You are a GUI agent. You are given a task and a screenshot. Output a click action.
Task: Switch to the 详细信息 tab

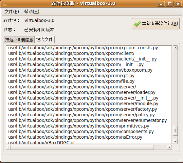[x=25, y=40]
